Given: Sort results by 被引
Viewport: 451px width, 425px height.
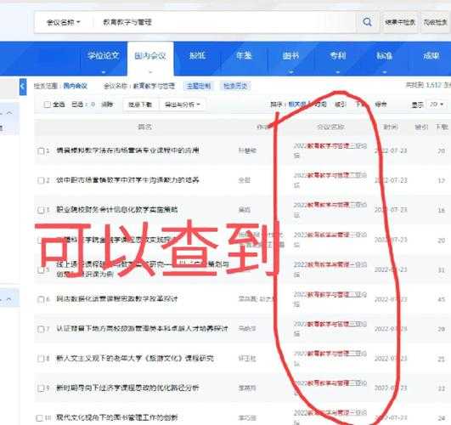Looking at the screenshot, I should coord(341,105).
